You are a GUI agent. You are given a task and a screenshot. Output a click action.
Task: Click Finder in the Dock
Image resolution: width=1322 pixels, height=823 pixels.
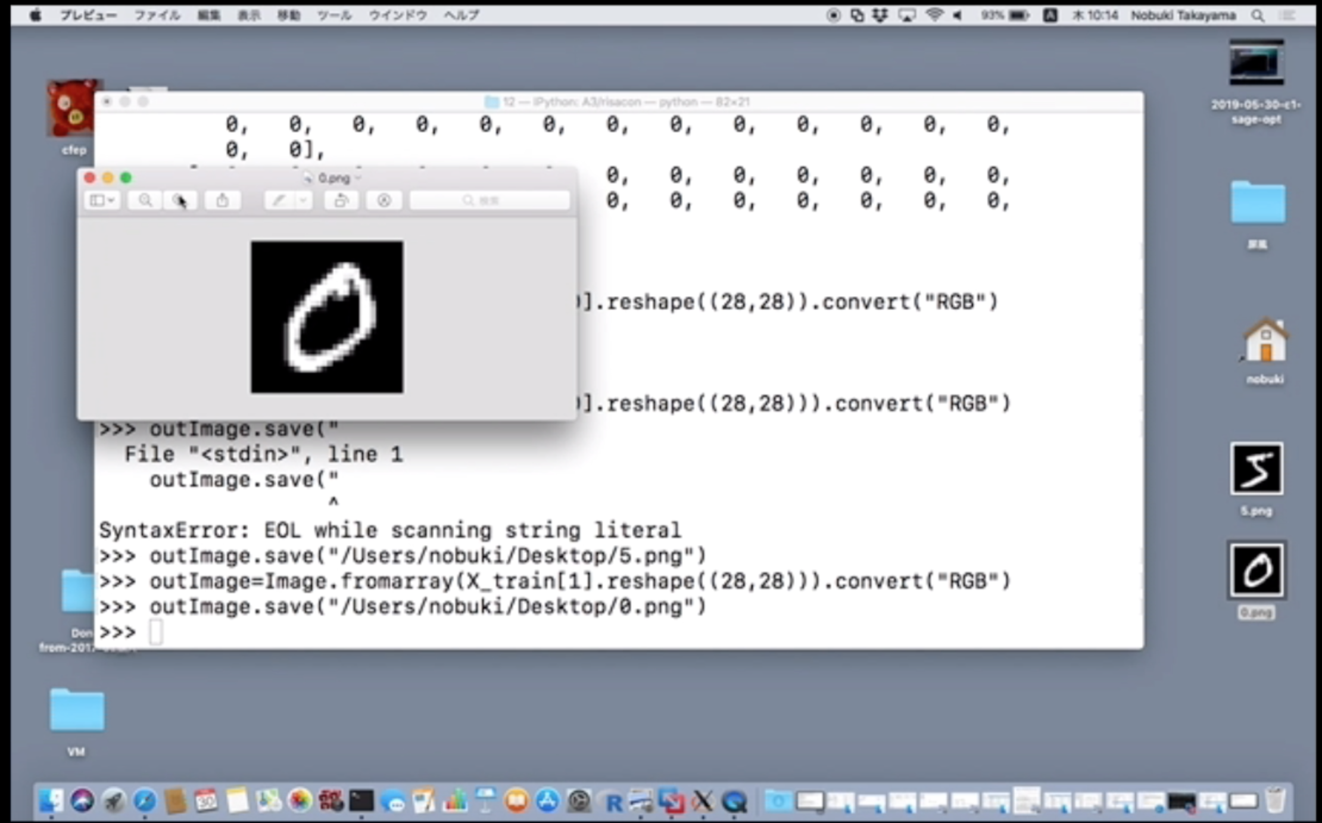point(51,801)
